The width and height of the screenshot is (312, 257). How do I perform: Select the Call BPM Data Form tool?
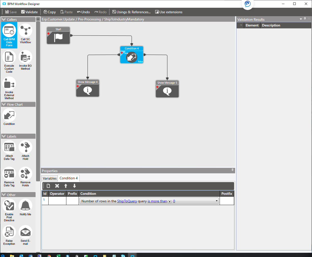[9, 35]
